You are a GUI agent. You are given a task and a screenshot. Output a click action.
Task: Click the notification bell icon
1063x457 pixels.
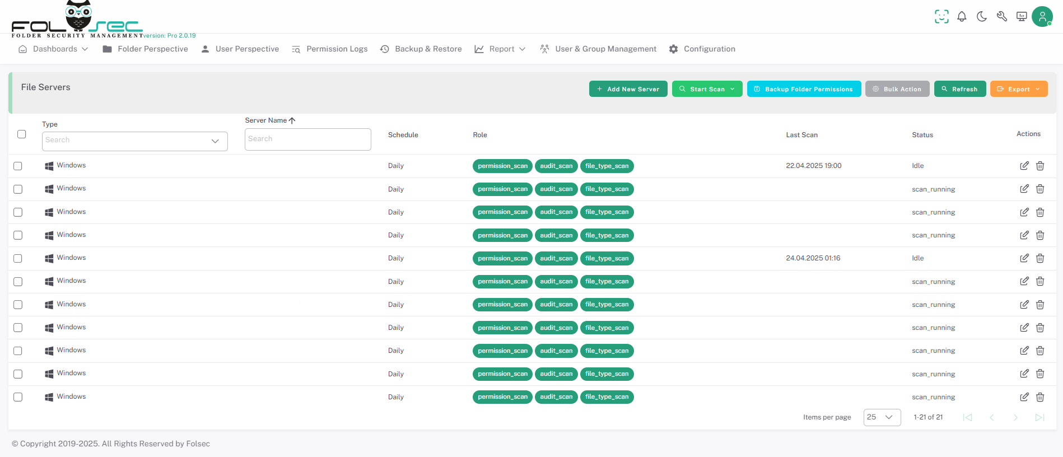pyautogui.click(x=962, y=17)
